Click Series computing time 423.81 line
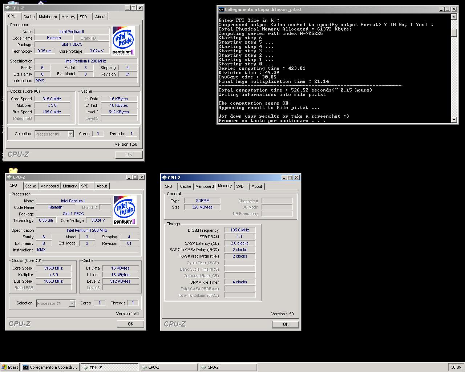Viewport: 465px width, 372px height. [x=262, y=68]
